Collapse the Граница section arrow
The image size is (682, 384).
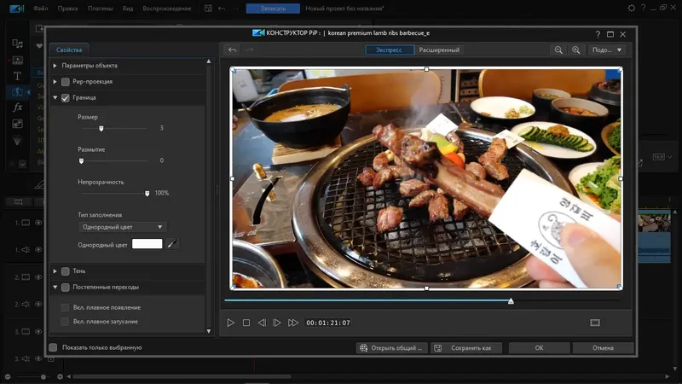point(55,98)
